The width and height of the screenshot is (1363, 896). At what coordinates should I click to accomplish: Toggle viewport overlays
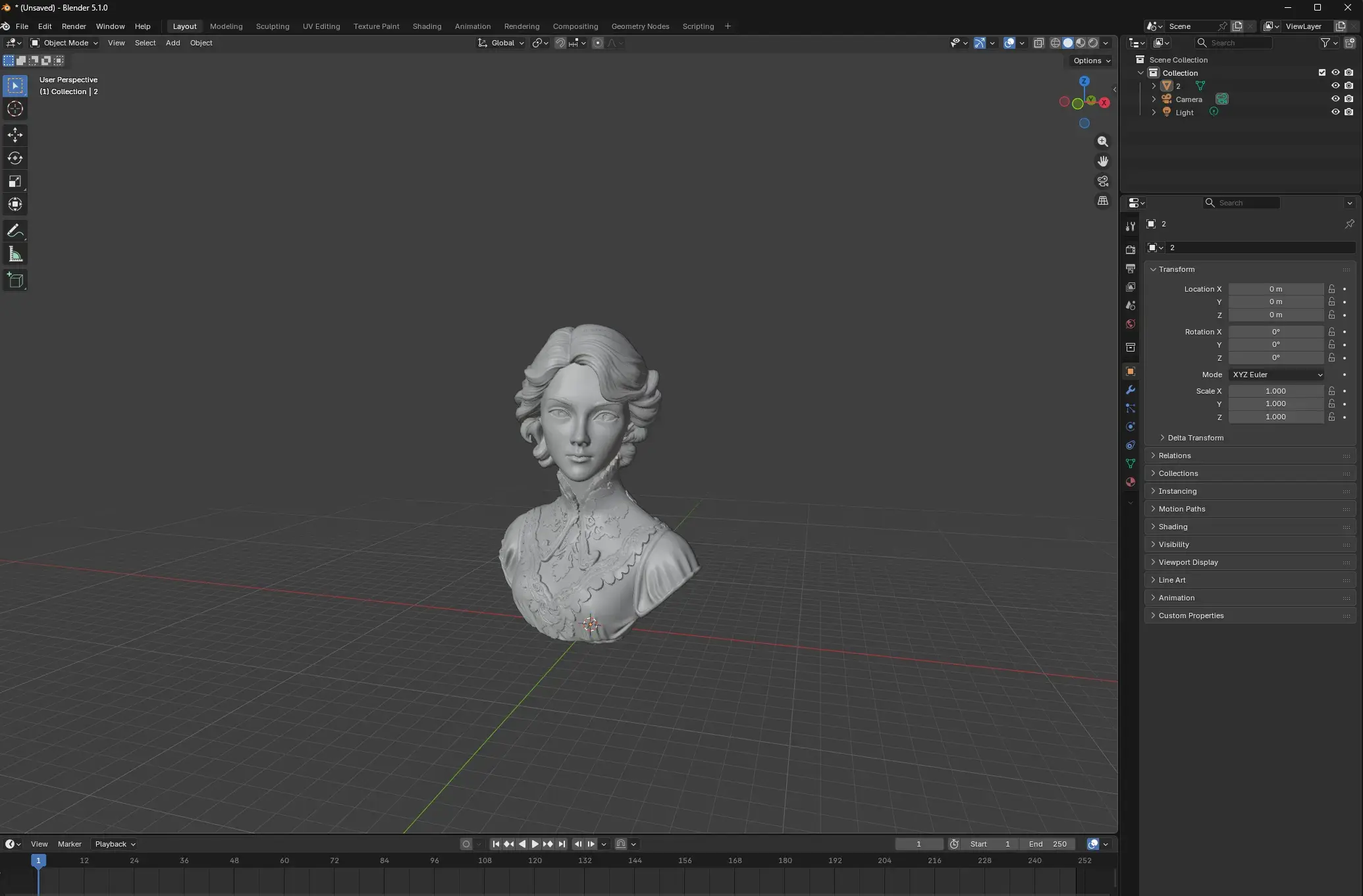[x=1009, y=43]
